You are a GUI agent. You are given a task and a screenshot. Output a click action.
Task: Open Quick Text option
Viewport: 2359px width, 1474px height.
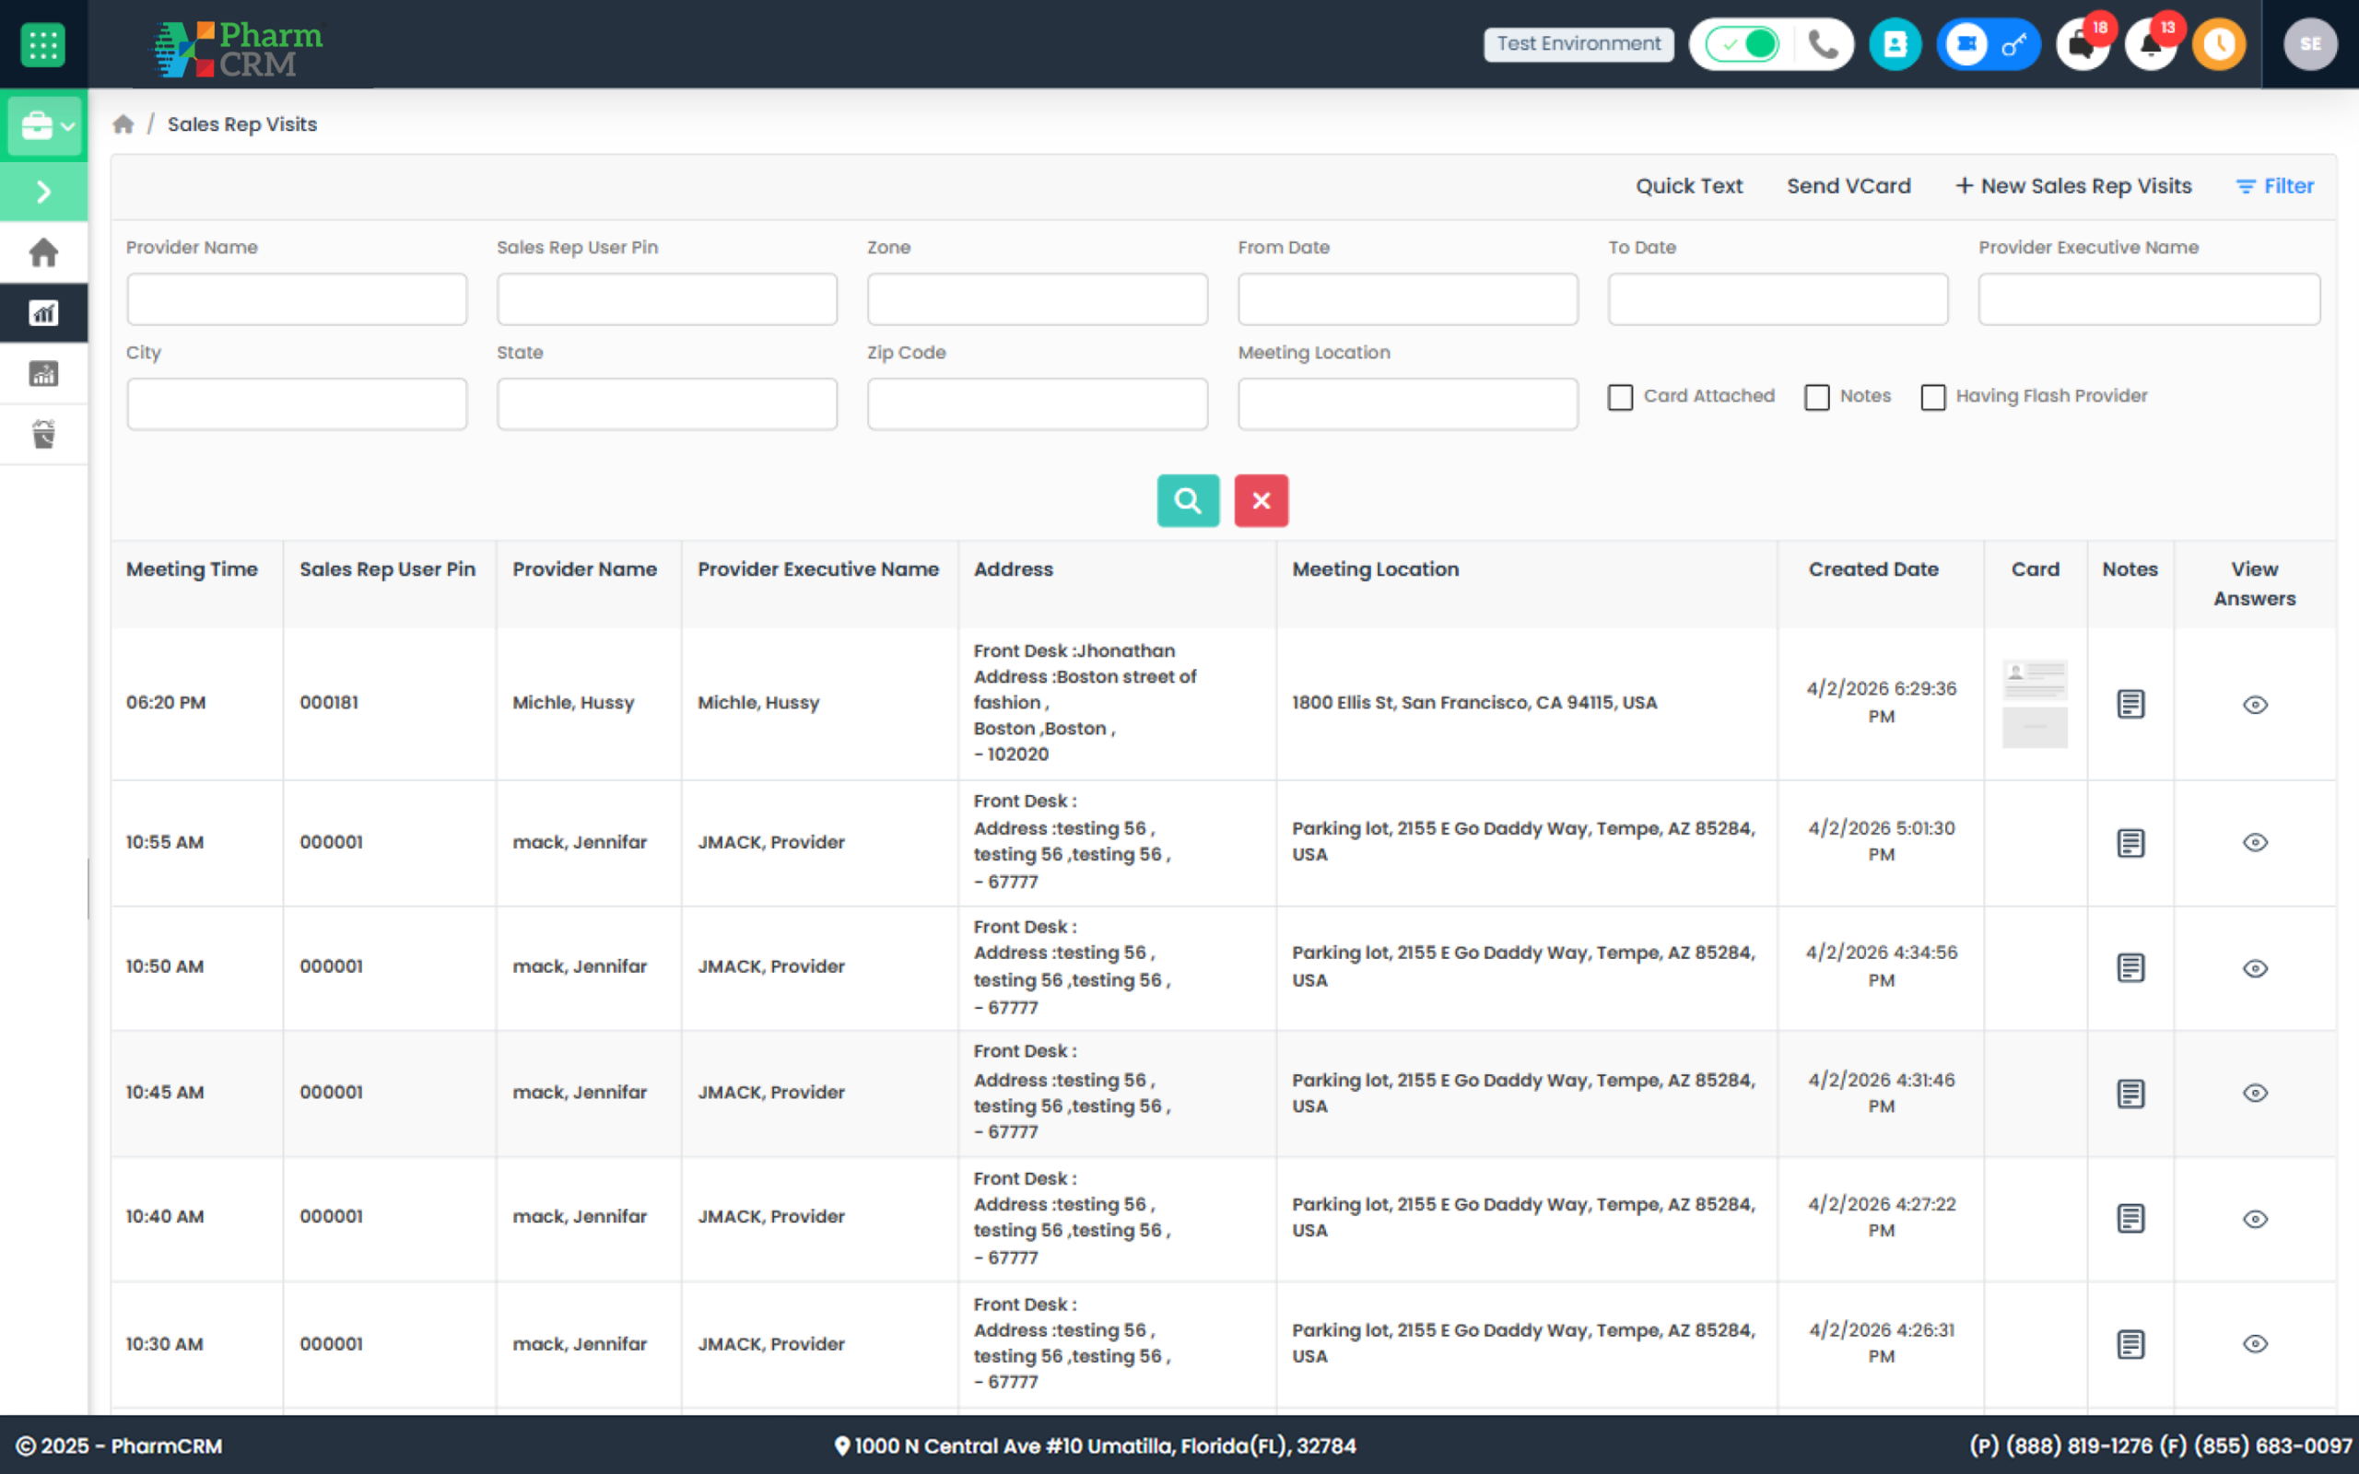click(1688, 186)
